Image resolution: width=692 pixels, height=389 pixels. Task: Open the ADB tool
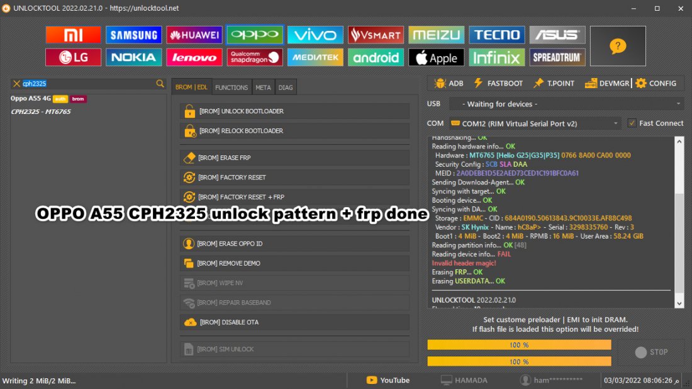click(x=449, y=83)
